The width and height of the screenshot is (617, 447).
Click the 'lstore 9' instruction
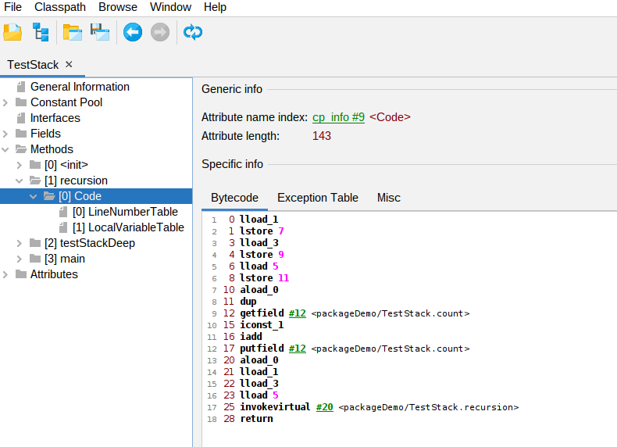coord(262,255)
